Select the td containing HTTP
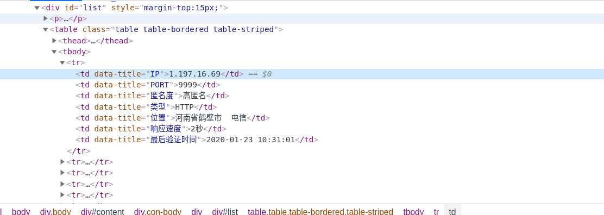 (x=146, y=107)
